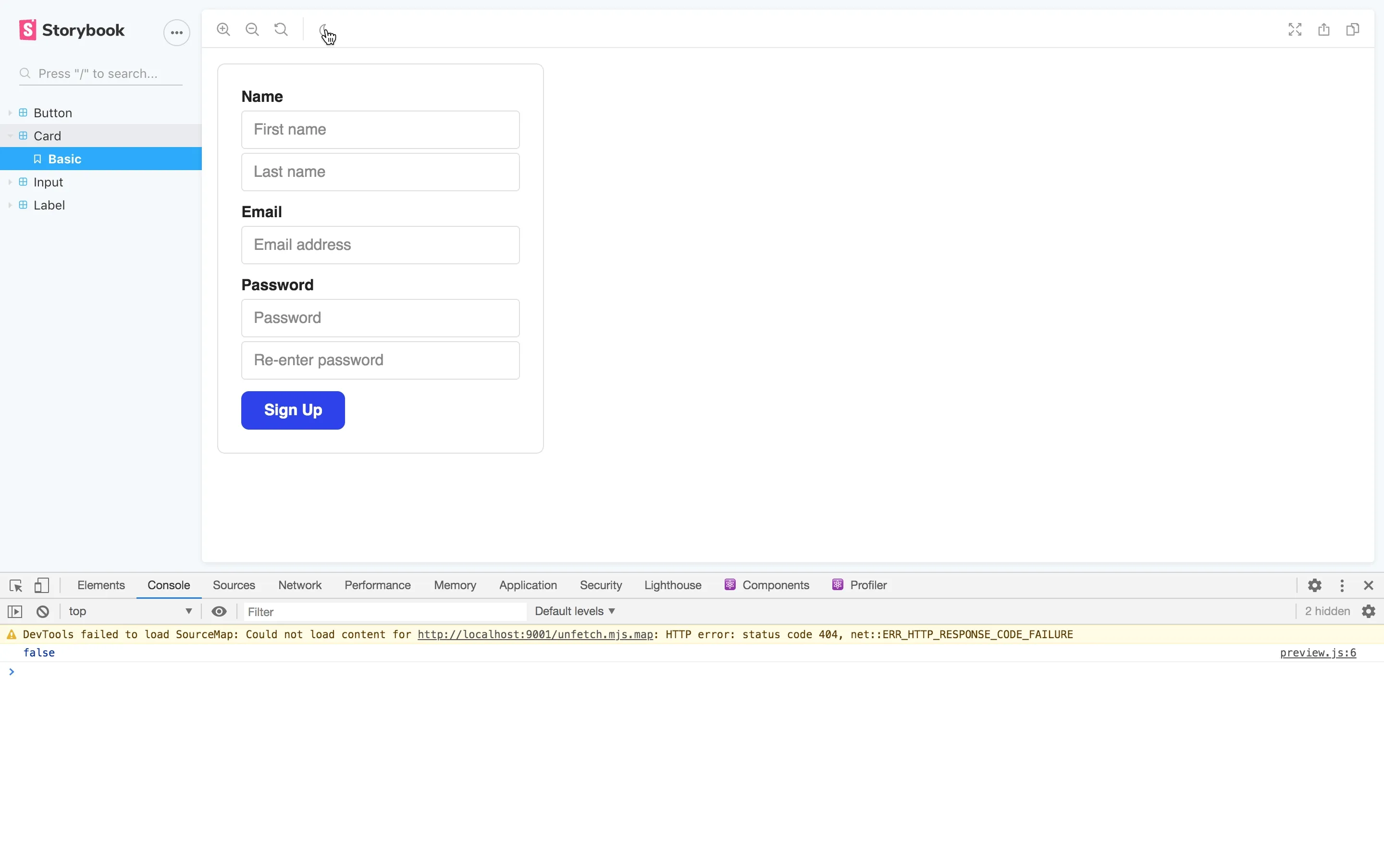
Task: Activate the DevTools inspect element picker
Action: pyautogui.click(x=15, y=585)
